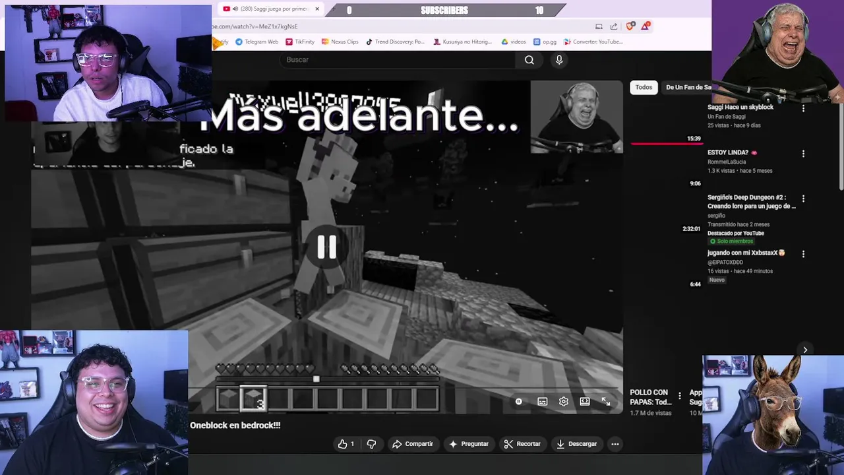The image size is (844, 475).
Task: Click the Nuevo badge under jugando video
Action: point(717,280)
